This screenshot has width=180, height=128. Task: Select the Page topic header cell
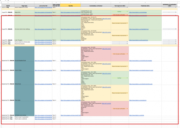[x=24, y=5]
